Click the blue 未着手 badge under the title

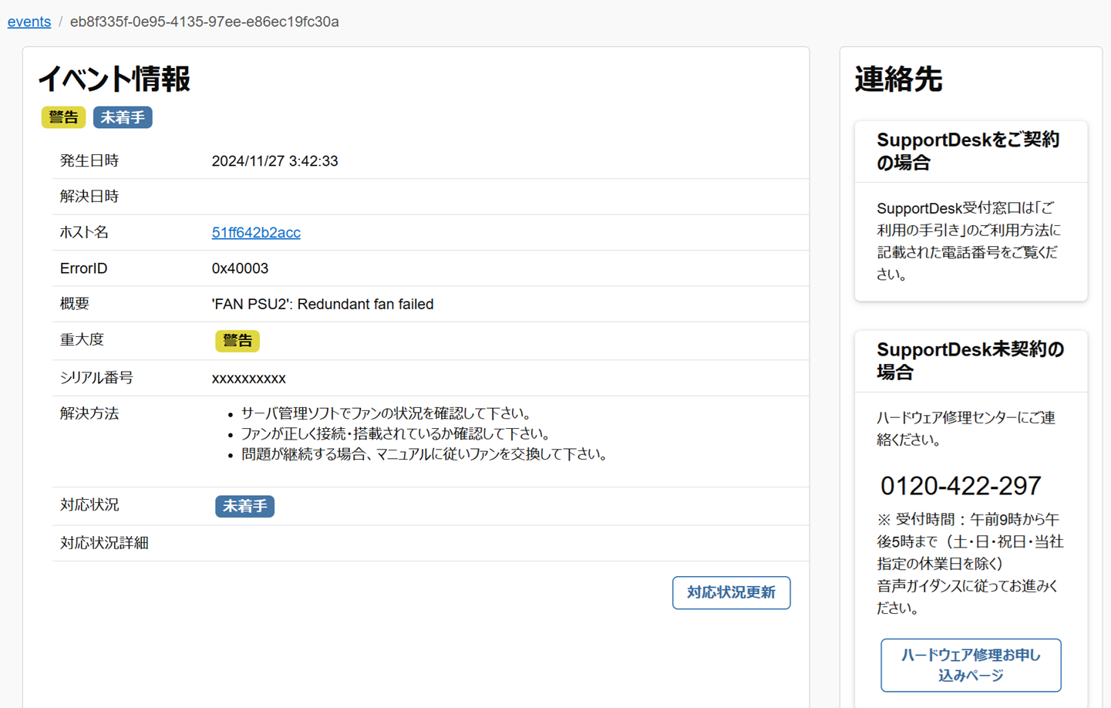click(x=123, y=117)
